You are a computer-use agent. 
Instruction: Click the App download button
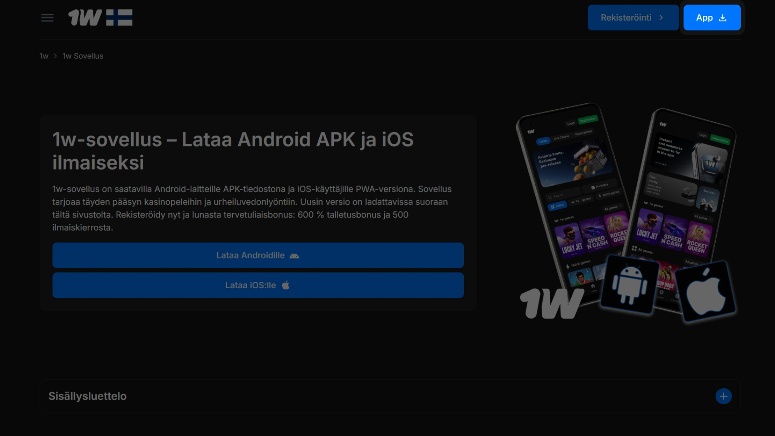pos(712,18)
